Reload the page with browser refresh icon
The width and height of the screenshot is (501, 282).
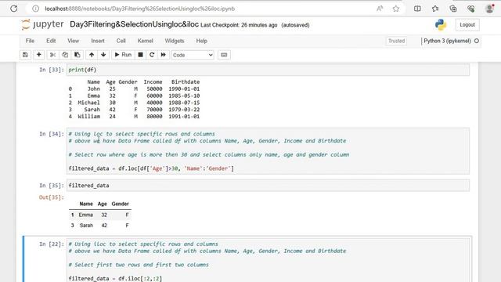14,9
